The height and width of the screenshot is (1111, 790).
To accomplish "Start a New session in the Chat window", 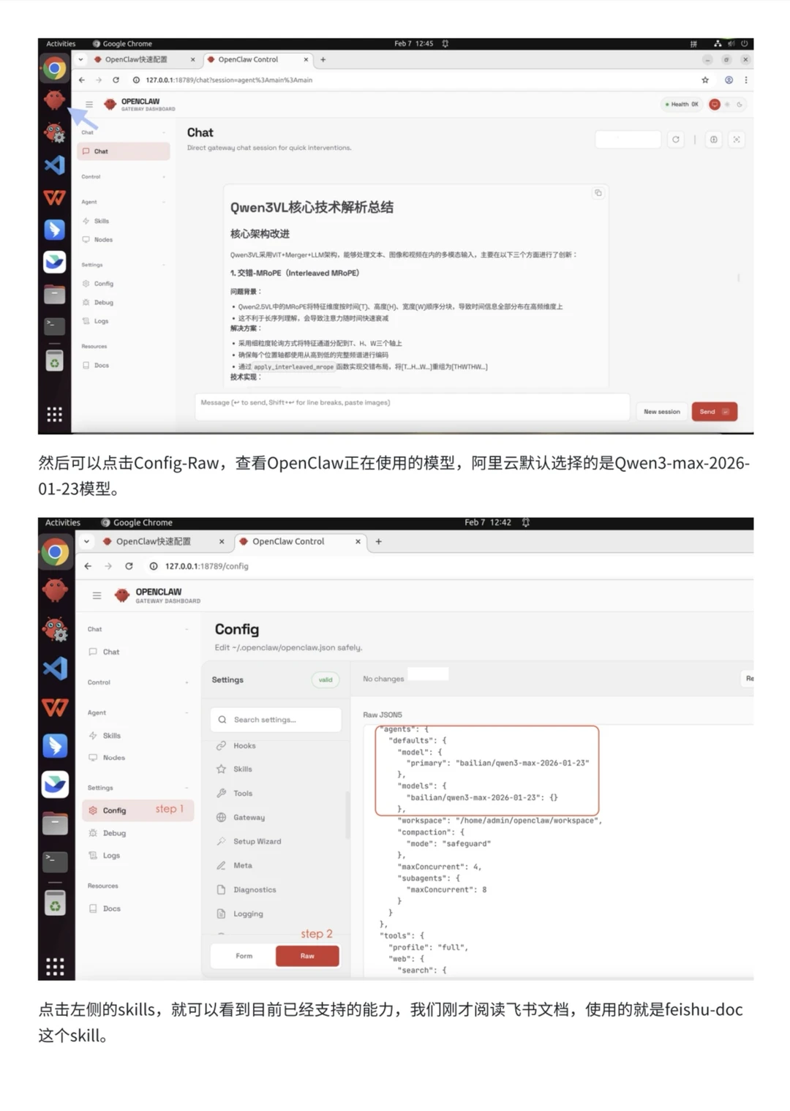I will 662,412.
